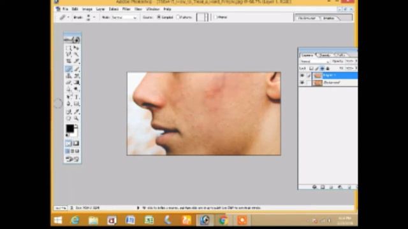Open the Brushes palette tab
Screen dimensions: 408x229
(329, 18)
